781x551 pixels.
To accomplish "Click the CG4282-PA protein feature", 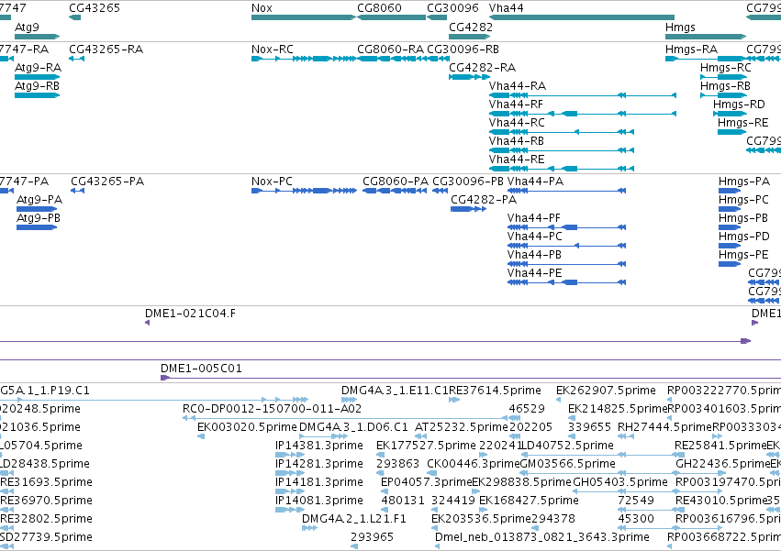I will click(x=469, y=209).
